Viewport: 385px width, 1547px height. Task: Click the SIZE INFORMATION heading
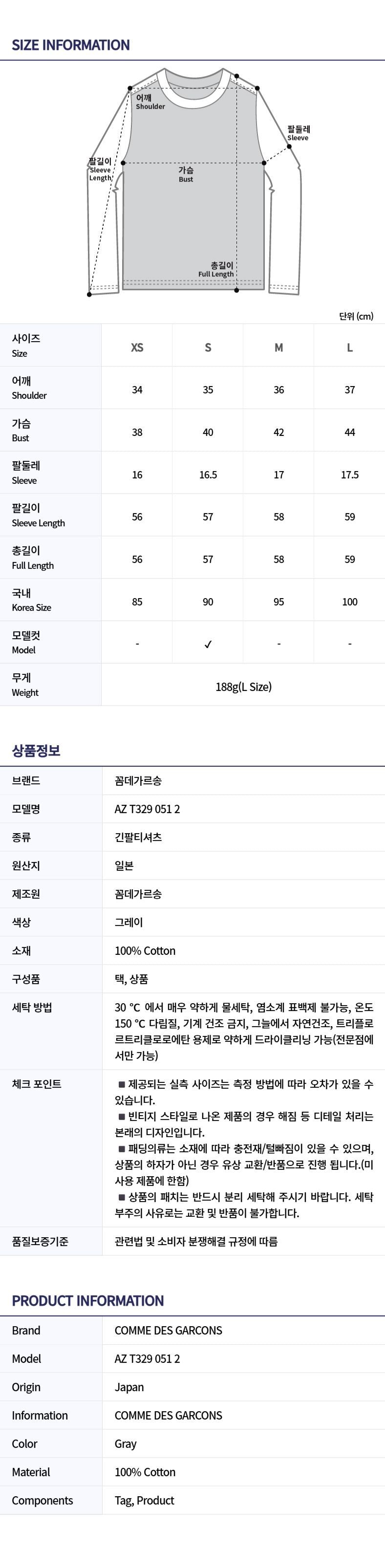(71, 45)
